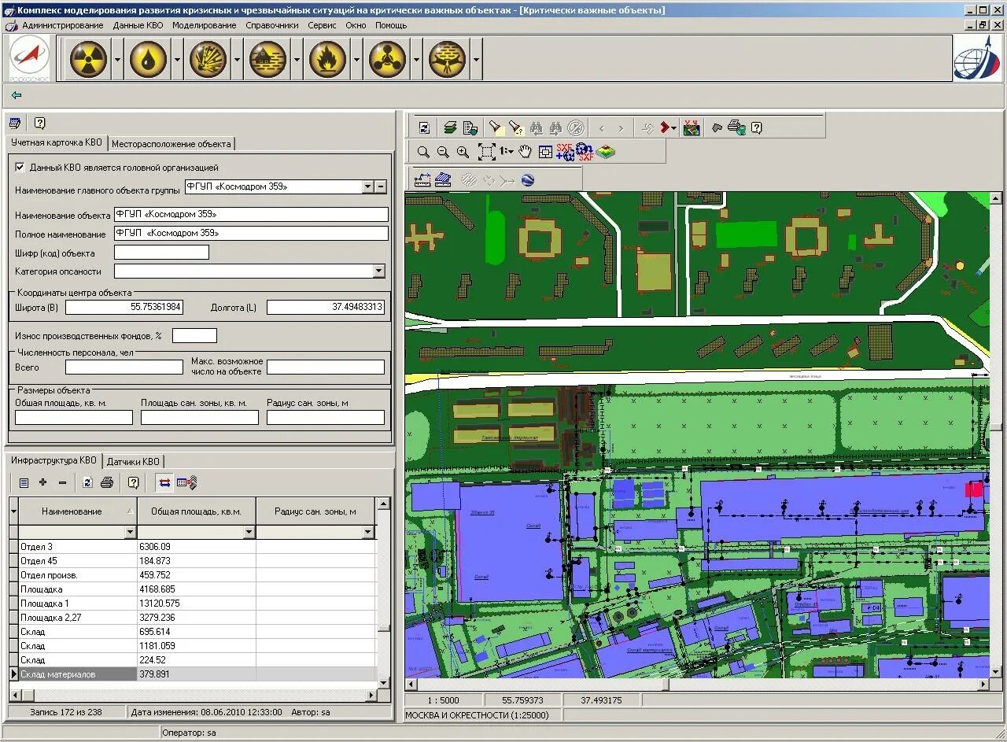This screenshot has height=742, width=1007.
Task: Expand the Категория опасности dropdown
Action: pos(378,271)
